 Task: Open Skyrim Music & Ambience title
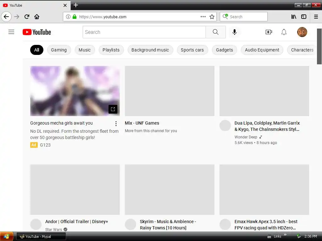(x=168, y=225)
